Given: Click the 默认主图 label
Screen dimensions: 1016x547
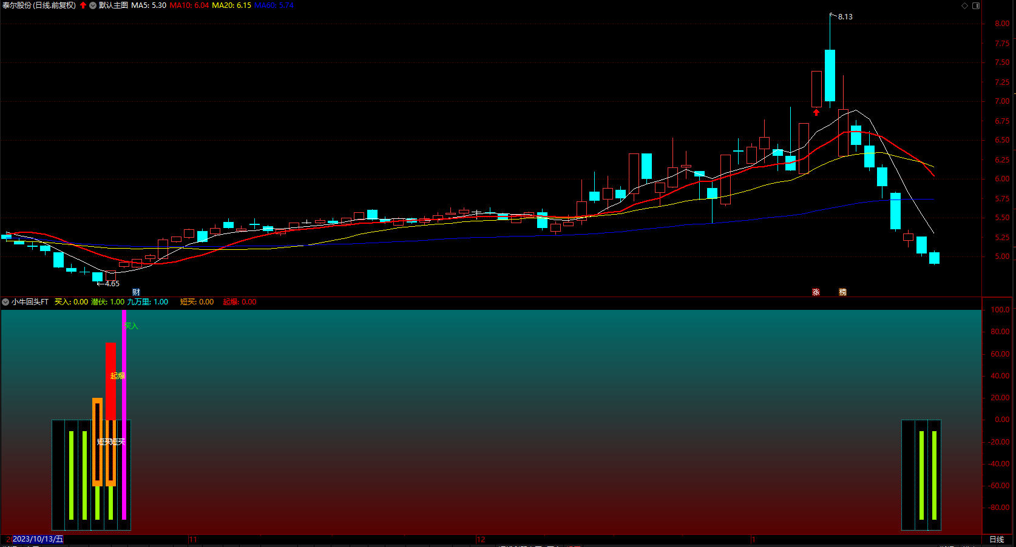Looking at the screenshot, I should pos(113,5).
